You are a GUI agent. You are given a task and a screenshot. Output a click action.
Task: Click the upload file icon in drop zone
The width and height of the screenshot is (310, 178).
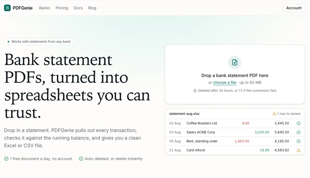(x=235, y=62)
